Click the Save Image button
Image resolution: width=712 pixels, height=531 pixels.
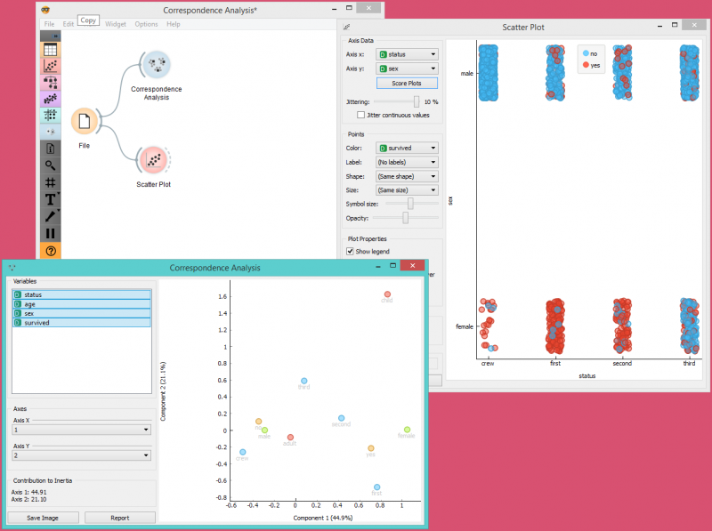pos(43,518)
